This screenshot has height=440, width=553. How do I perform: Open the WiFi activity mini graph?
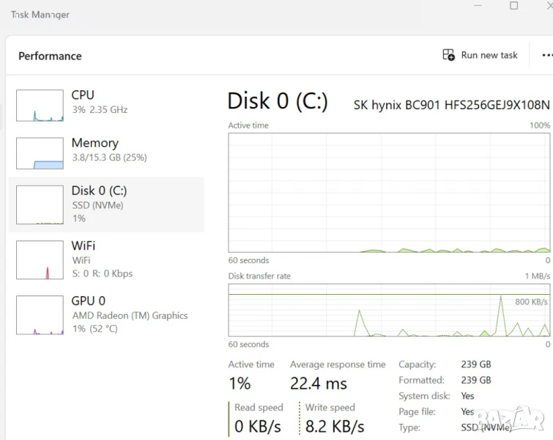tap(40, 260)
